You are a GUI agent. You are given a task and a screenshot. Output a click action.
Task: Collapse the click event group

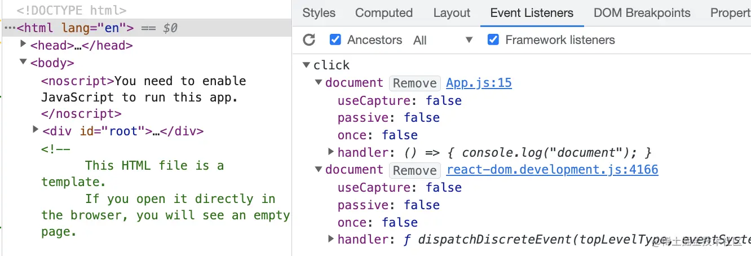coord(306,65)
